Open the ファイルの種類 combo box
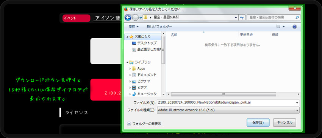This screenshot has width=322, height=138. [x=228, y=110]
